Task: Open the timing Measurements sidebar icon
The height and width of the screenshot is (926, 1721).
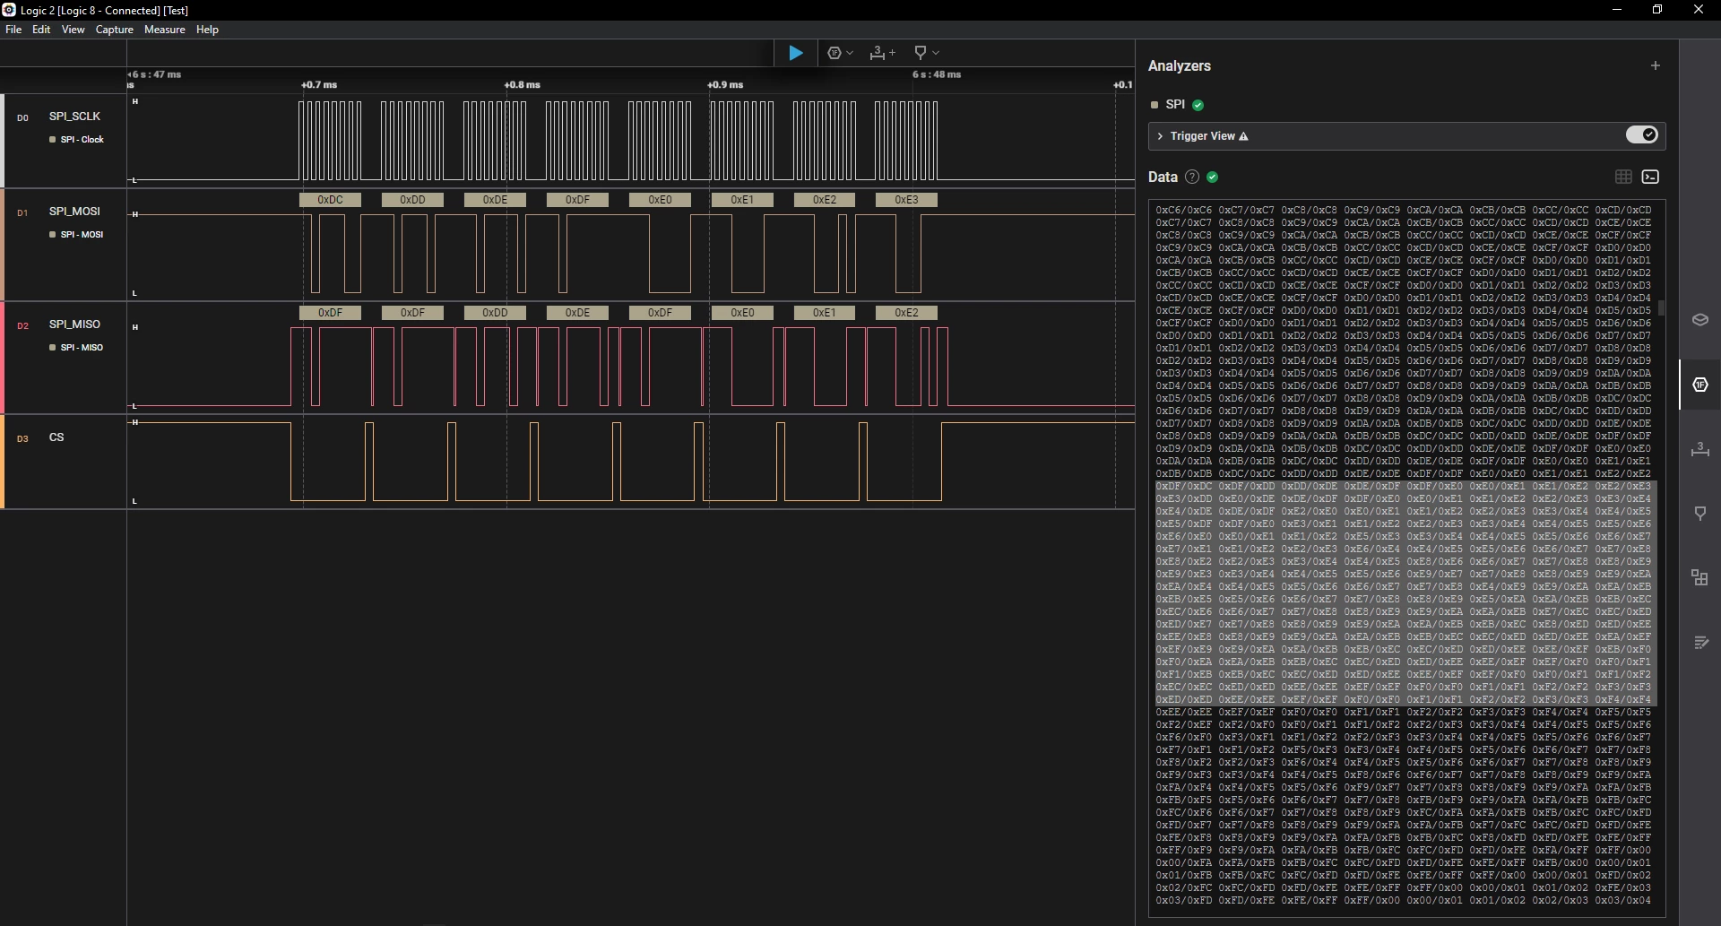Action: coord(1700,449)
